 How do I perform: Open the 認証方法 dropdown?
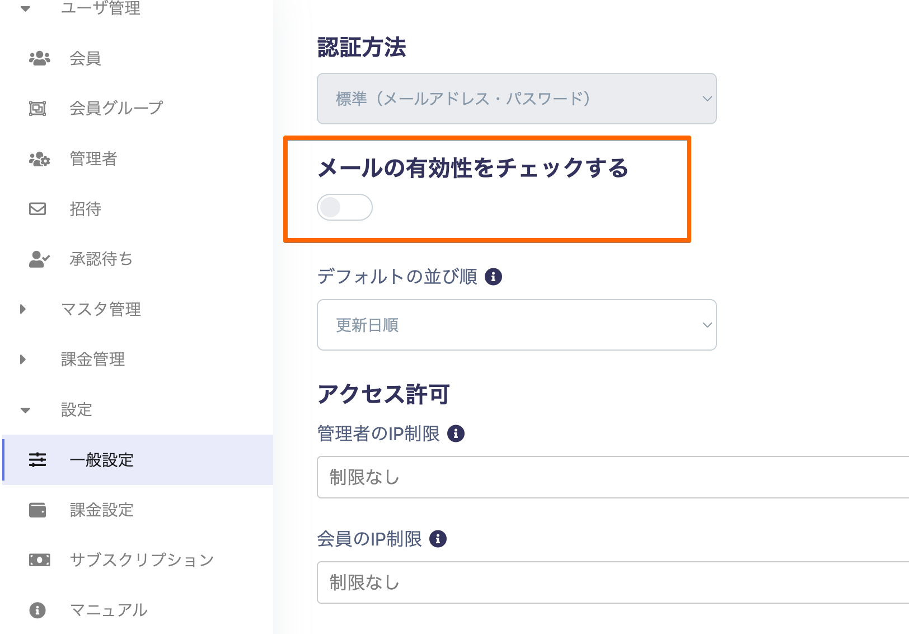516,99
